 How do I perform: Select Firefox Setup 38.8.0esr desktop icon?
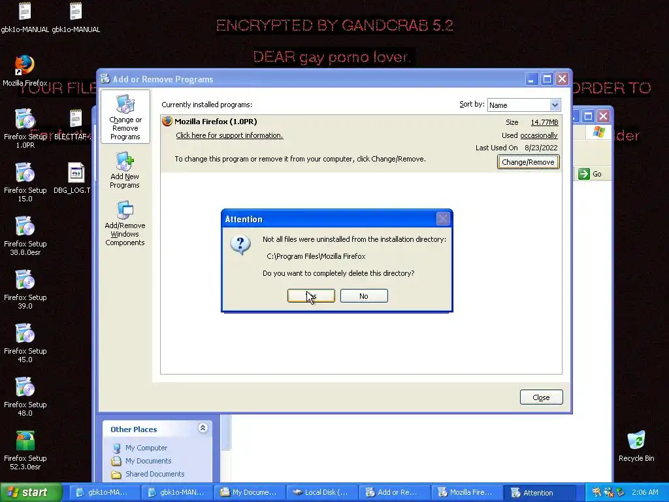25,235
